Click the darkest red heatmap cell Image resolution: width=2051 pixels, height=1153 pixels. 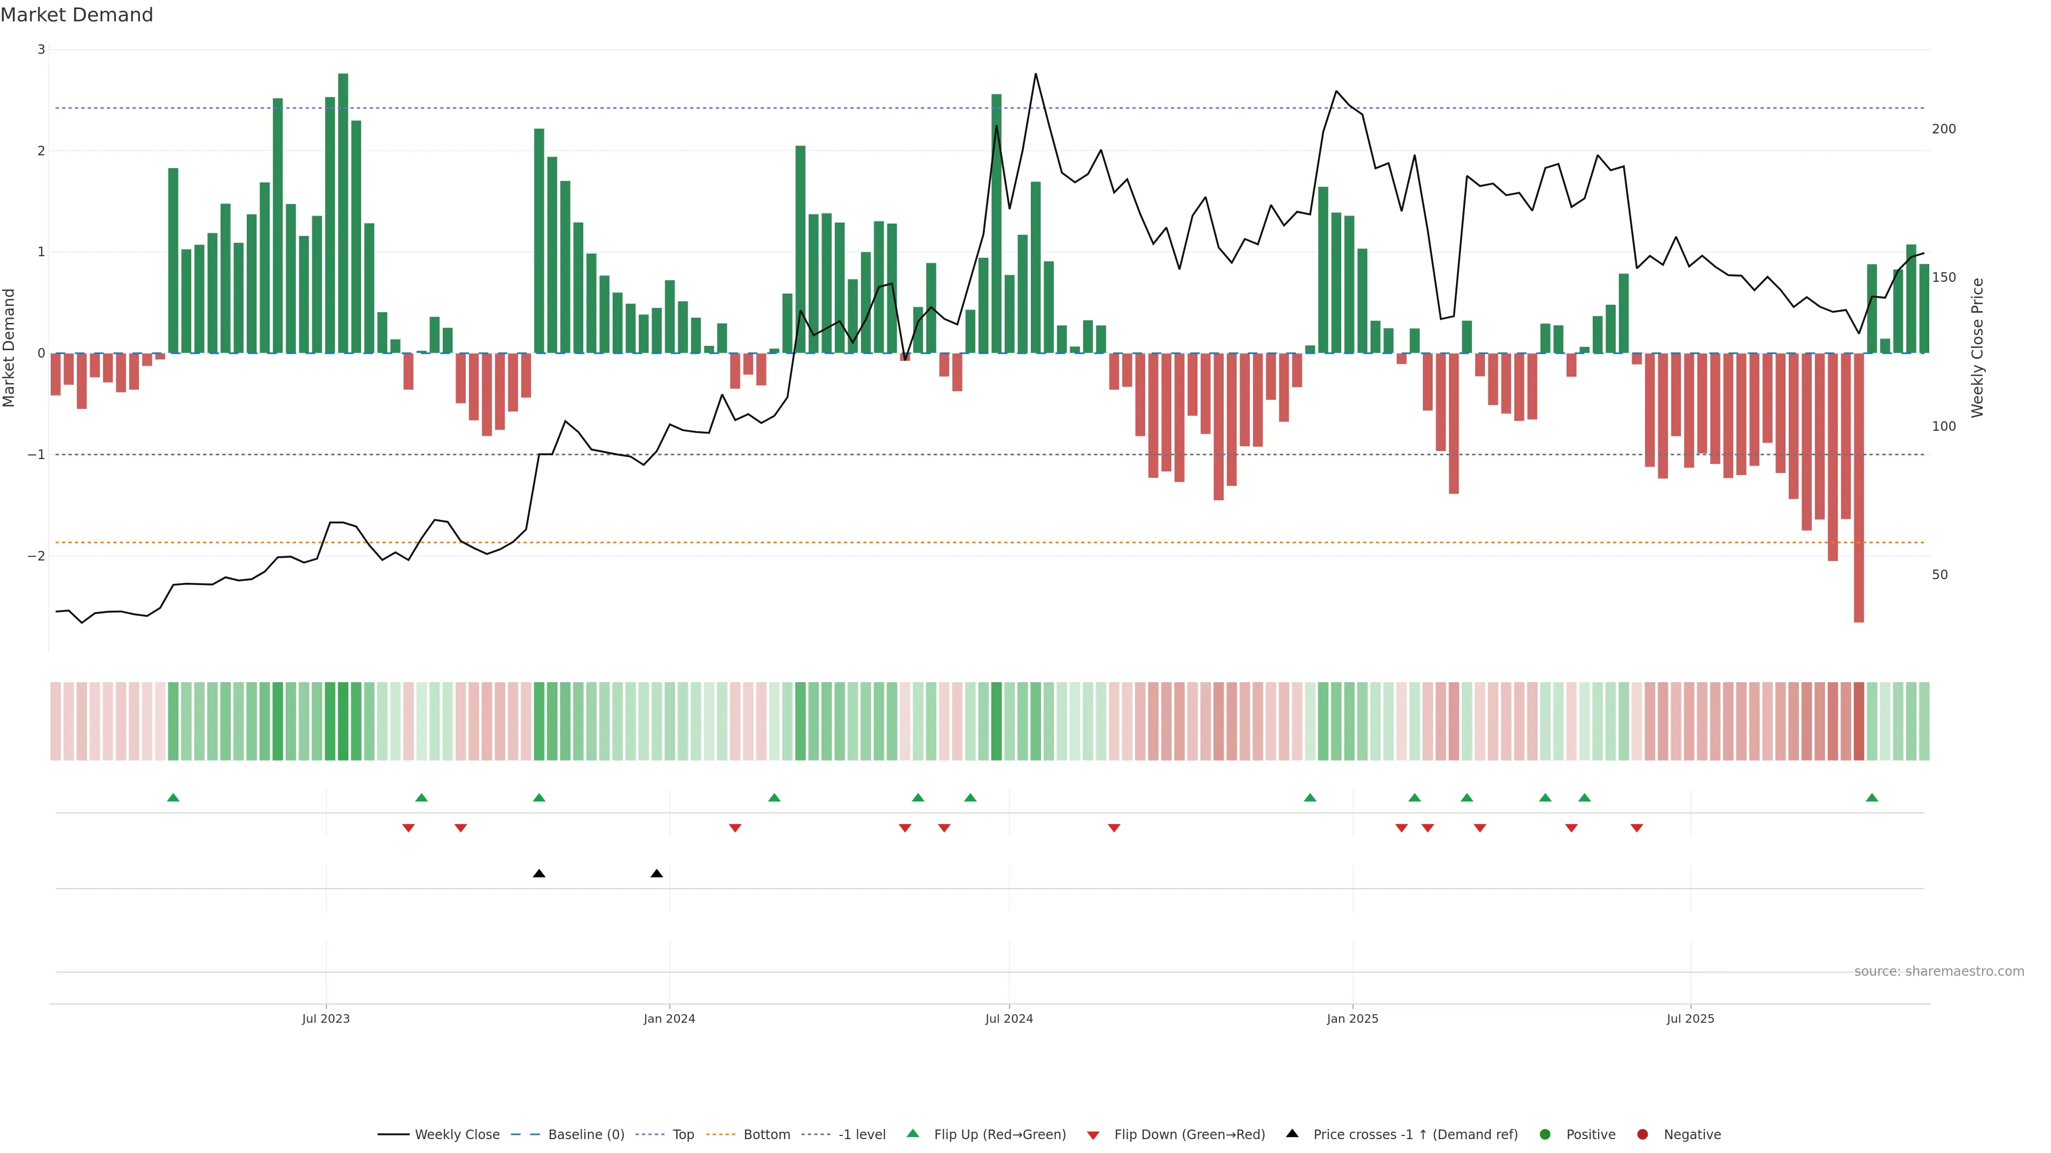(1859, 721)
